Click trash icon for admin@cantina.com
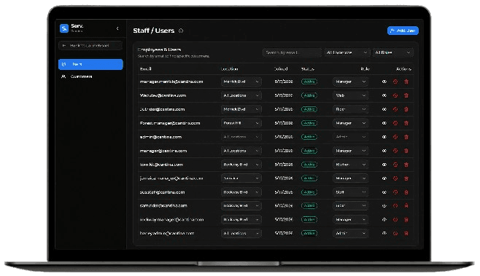The width and height of the screenshot is (480, 276). coord(406,137)
